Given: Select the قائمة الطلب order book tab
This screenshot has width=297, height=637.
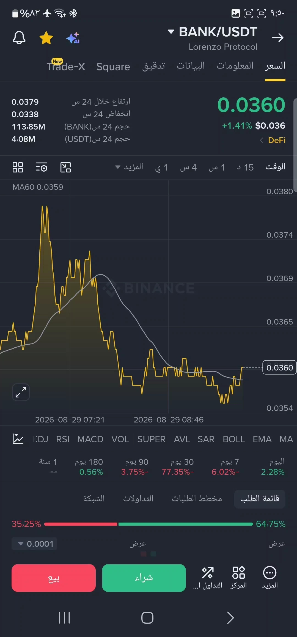Looking at the screenshot, I should pyautogui.click(x=260, y=499).
